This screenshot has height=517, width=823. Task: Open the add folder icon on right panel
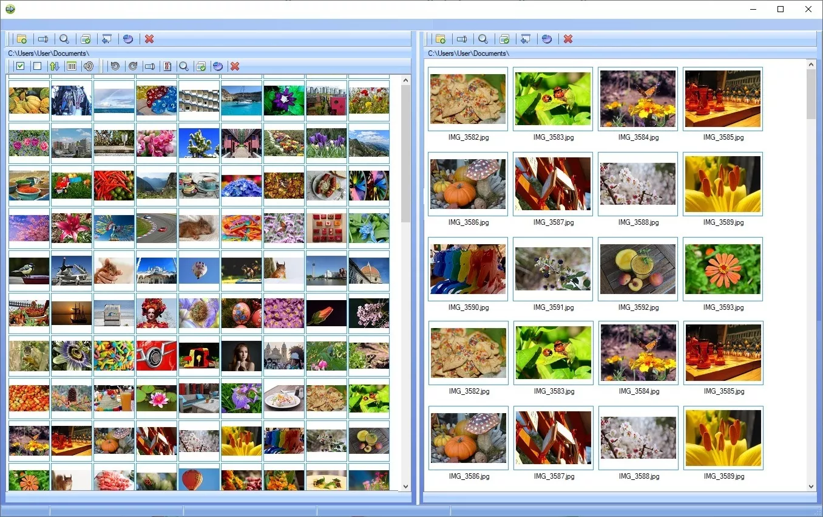[441, 39]
